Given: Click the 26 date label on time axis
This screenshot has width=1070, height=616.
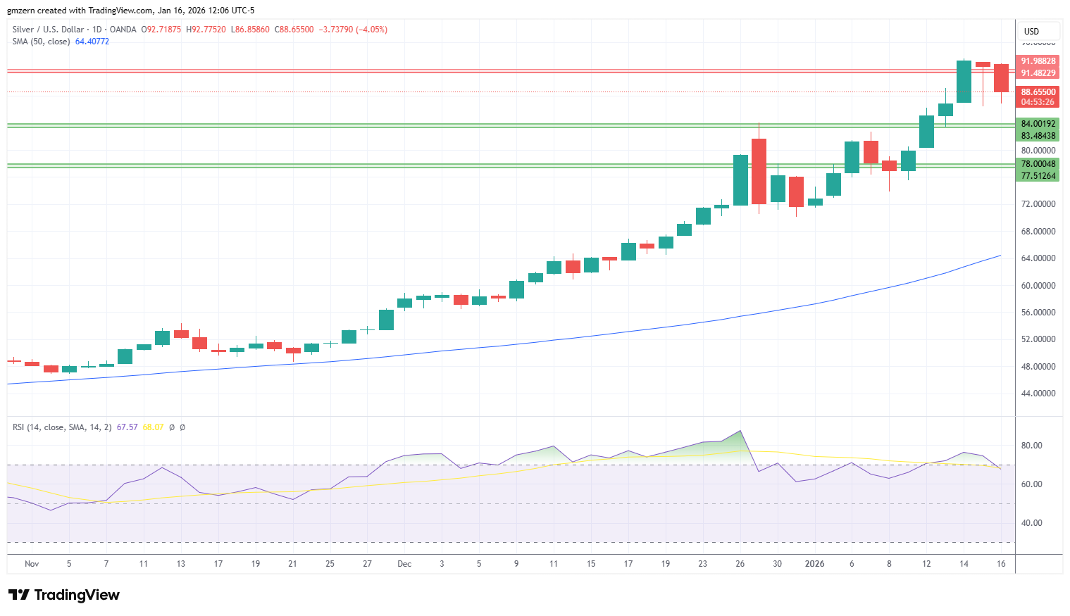Looking at the screenshot, I should [x=740, y=564].
